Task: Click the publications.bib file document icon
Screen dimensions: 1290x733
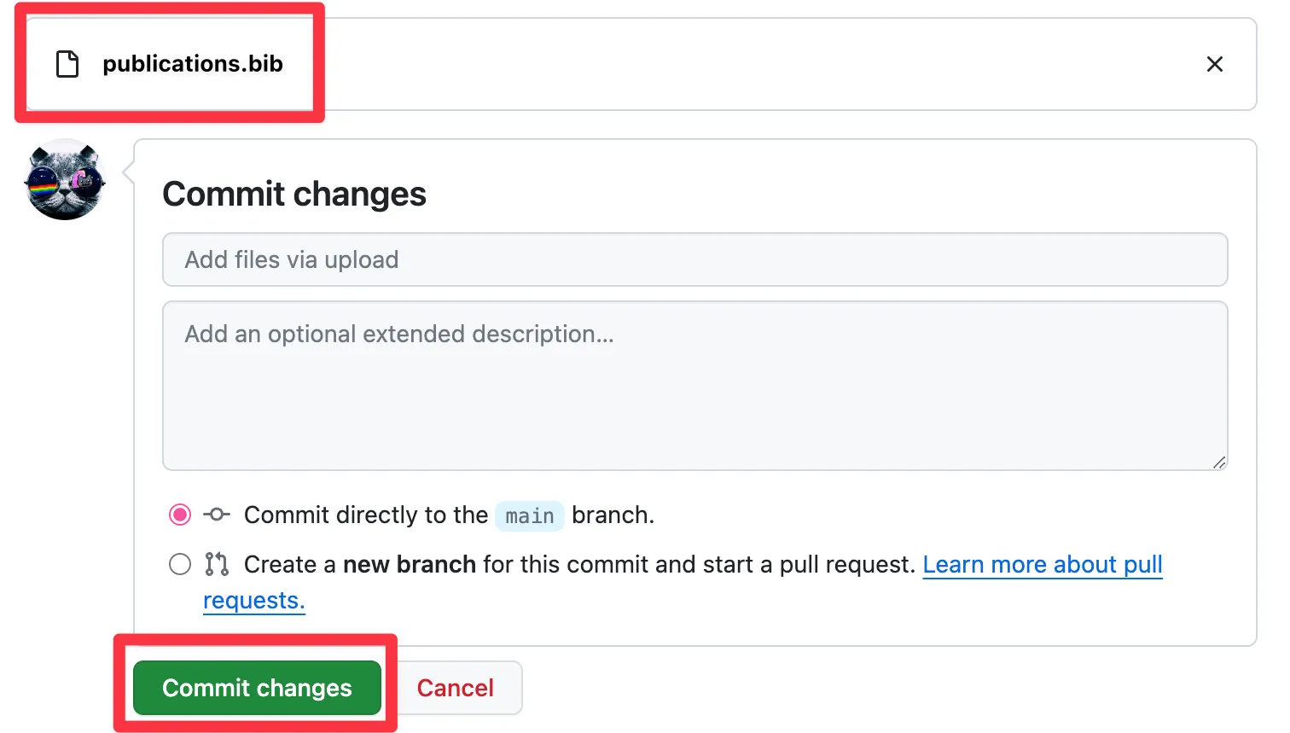Action: click(x=67, y=63)
